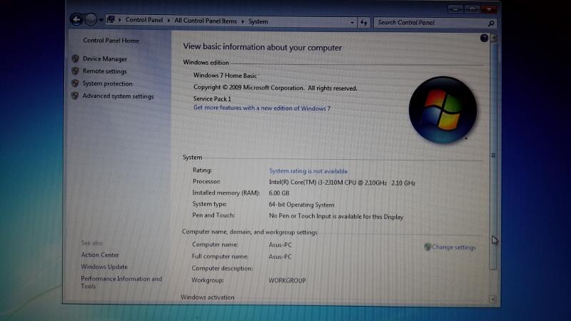Click shield icon beside System protection

(x=75, y=83)
